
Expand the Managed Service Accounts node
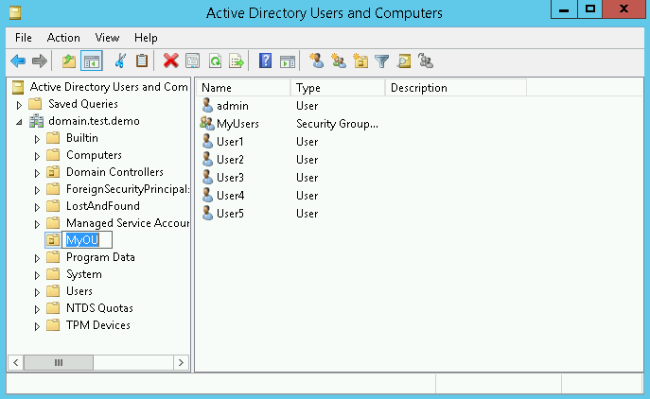(37, 224)
